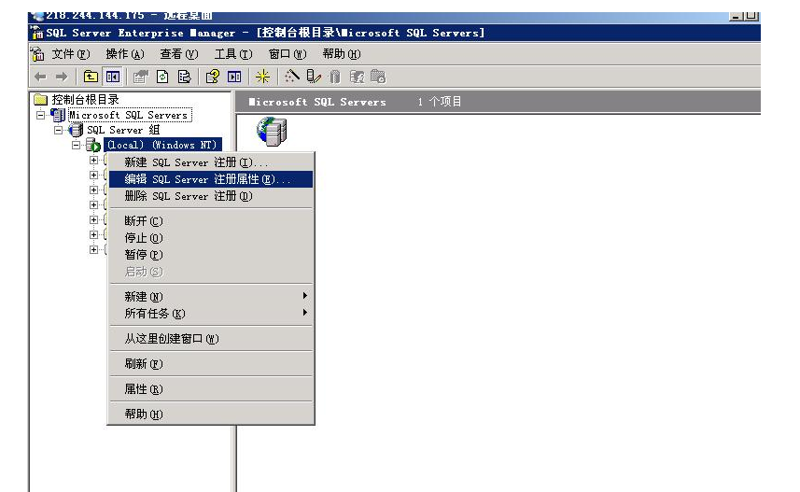Viewport: 800px width, 492px height.
Task: Click the Refresh toolbar icon
Action: point(162,77)
